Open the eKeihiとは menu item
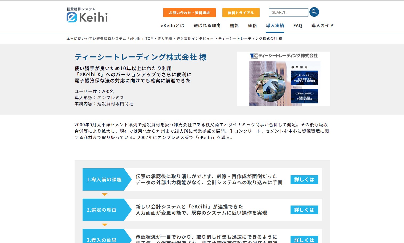Viewport: 404px width, 243px height. [172, 26]
